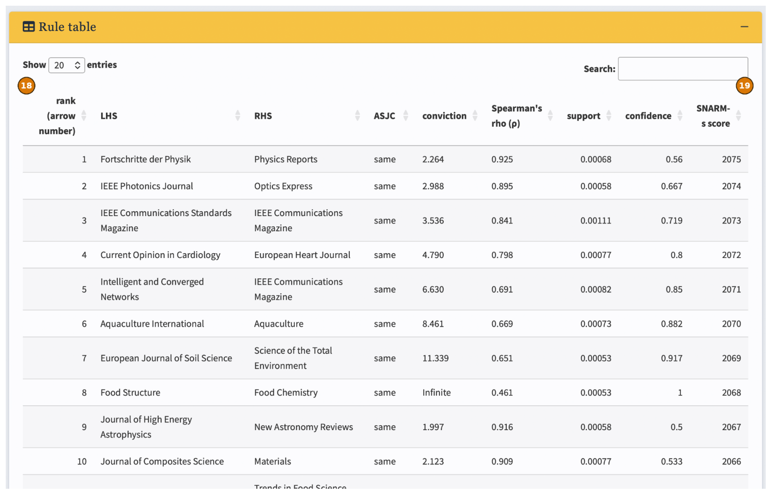Screen dimensions: 771x494
Task: Click Spearman's rho value 0.461
Action: [x=502, y=392]
